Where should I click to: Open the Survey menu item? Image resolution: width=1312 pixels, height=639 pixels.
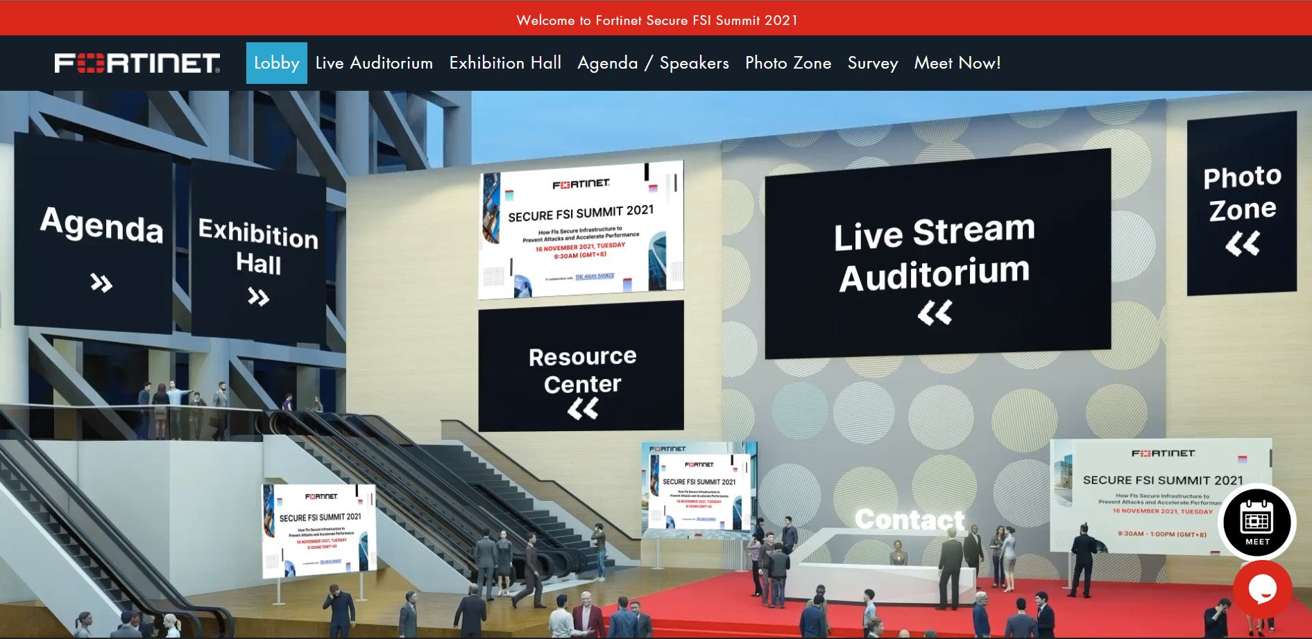point(873,63)
